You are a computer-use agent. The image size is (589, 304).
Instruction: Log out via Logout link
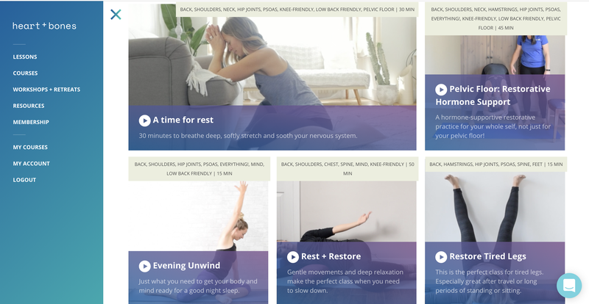[x=24, y=180]
